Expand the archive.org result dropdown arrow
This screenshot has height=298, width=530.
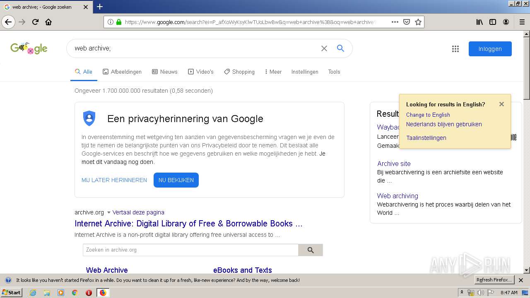[x=109, y=212]
